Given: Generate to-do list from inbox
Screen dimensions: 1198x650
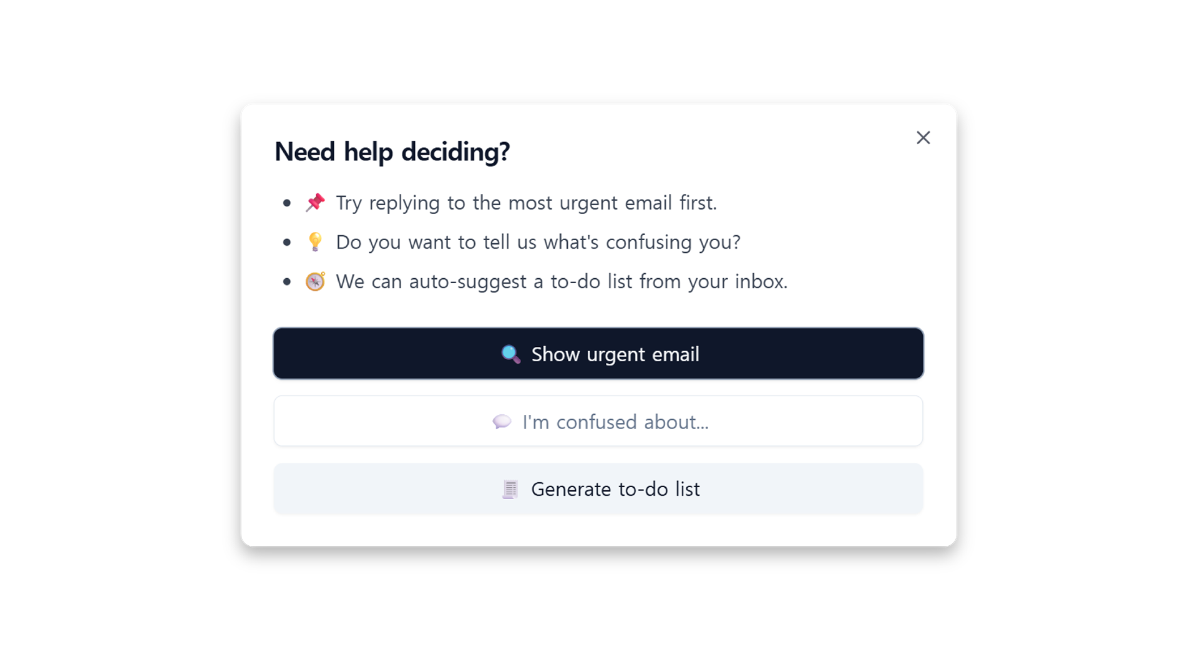Looking at the screenshot, I should pyautogui.click(x=598, y=488).
